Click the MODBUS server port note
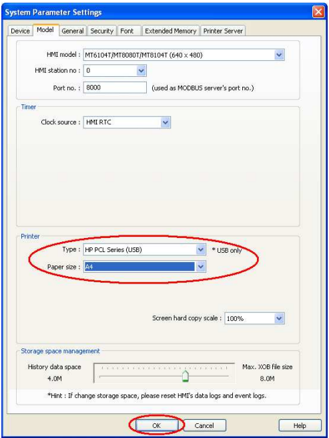 point(203,88)
